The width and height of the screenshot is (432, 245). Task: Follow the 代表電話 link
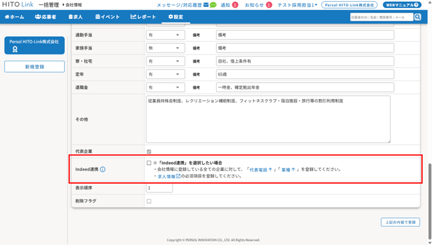coord(261,170)
